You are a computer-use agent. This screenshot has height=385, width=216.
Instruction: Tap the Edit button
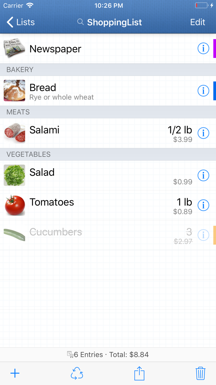197,22
